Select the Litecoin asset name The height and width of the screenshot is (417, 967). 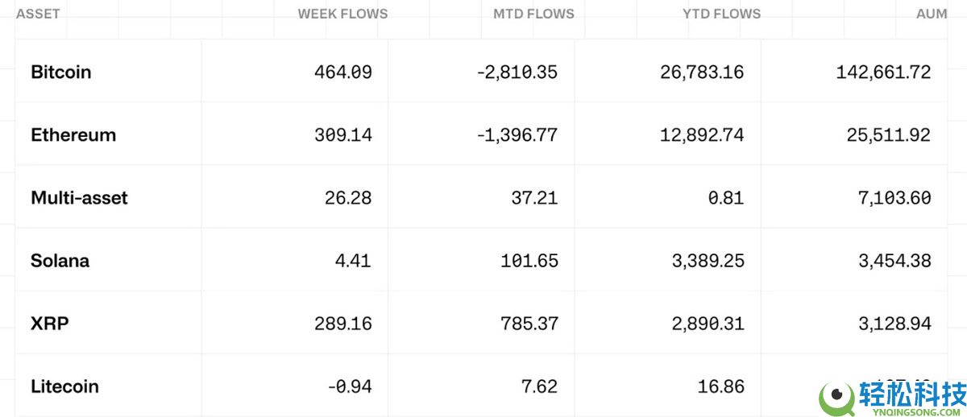[64, 386]
